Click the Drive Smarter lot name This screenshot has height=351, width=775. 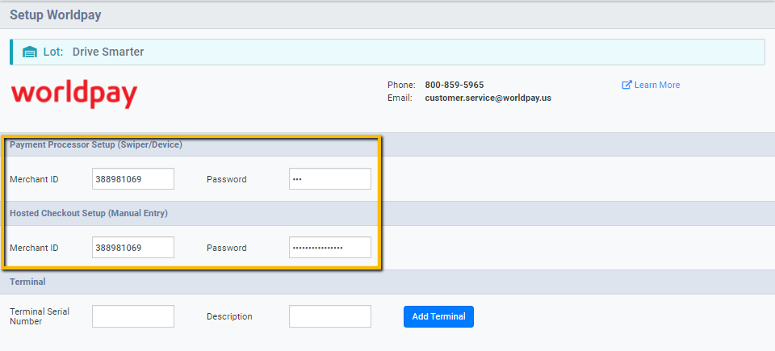(108, 52)
